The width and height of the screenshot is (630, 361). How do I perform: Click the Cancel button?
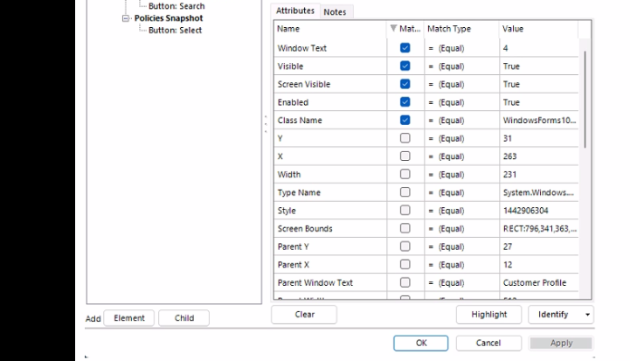[x=488, y=343]
